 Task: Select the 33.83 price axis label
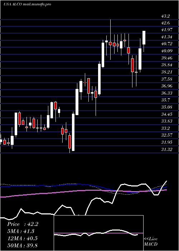pyautogui.click(x=167, y=121)
